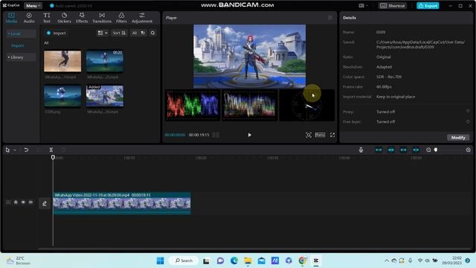The height and width of the screenshot is (268, 476).
Task: Select the dancing figure video thumbnail
Action: 62,61
